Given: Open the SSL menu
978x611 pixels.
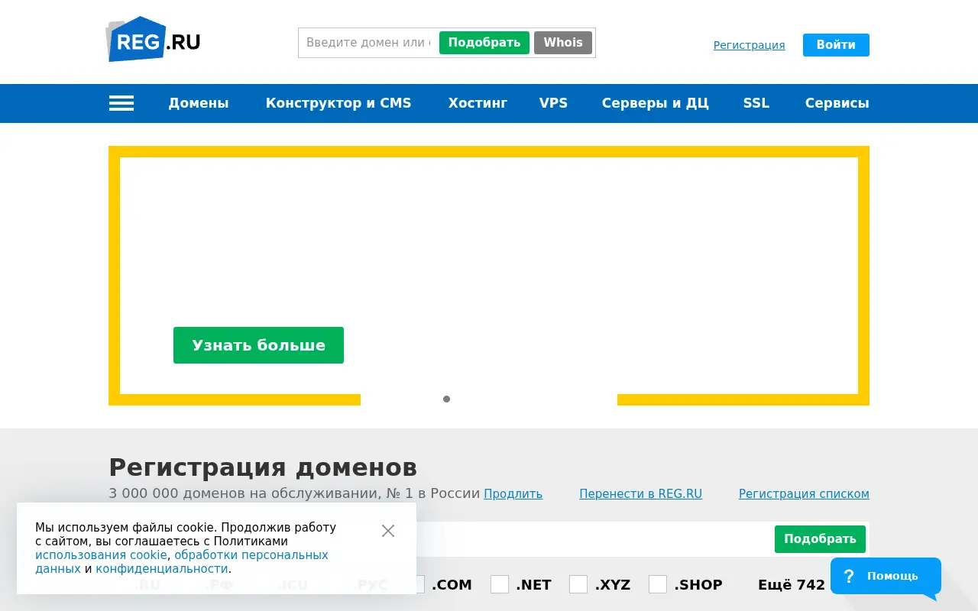Looking at the screenshot, I should [756, 103].
